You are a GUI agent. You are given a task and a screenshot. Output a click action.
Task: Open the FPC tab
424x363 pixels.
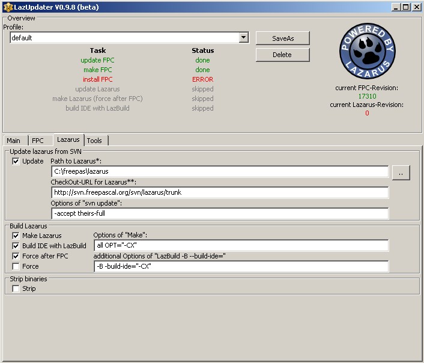click(38, 141)
